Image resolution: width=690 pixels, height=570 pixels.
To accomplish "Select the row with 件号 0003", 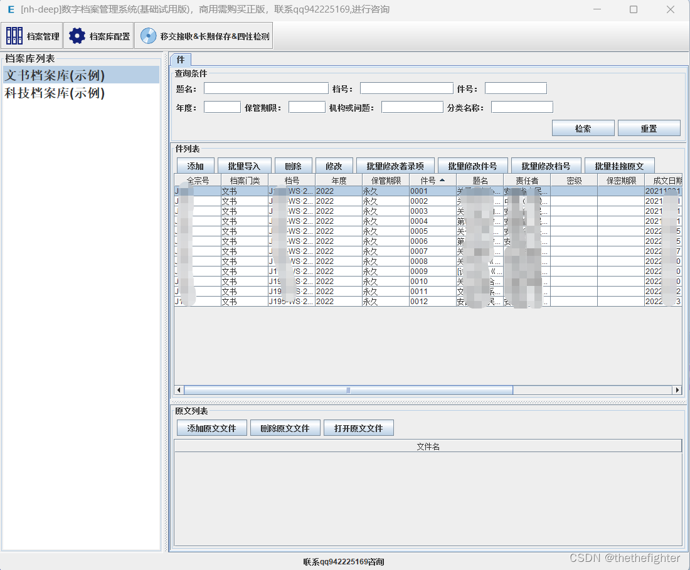I will point(428,211).
